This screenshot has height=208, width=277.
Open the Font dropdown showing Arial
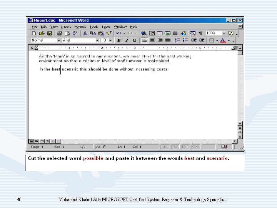click(97, 40)
